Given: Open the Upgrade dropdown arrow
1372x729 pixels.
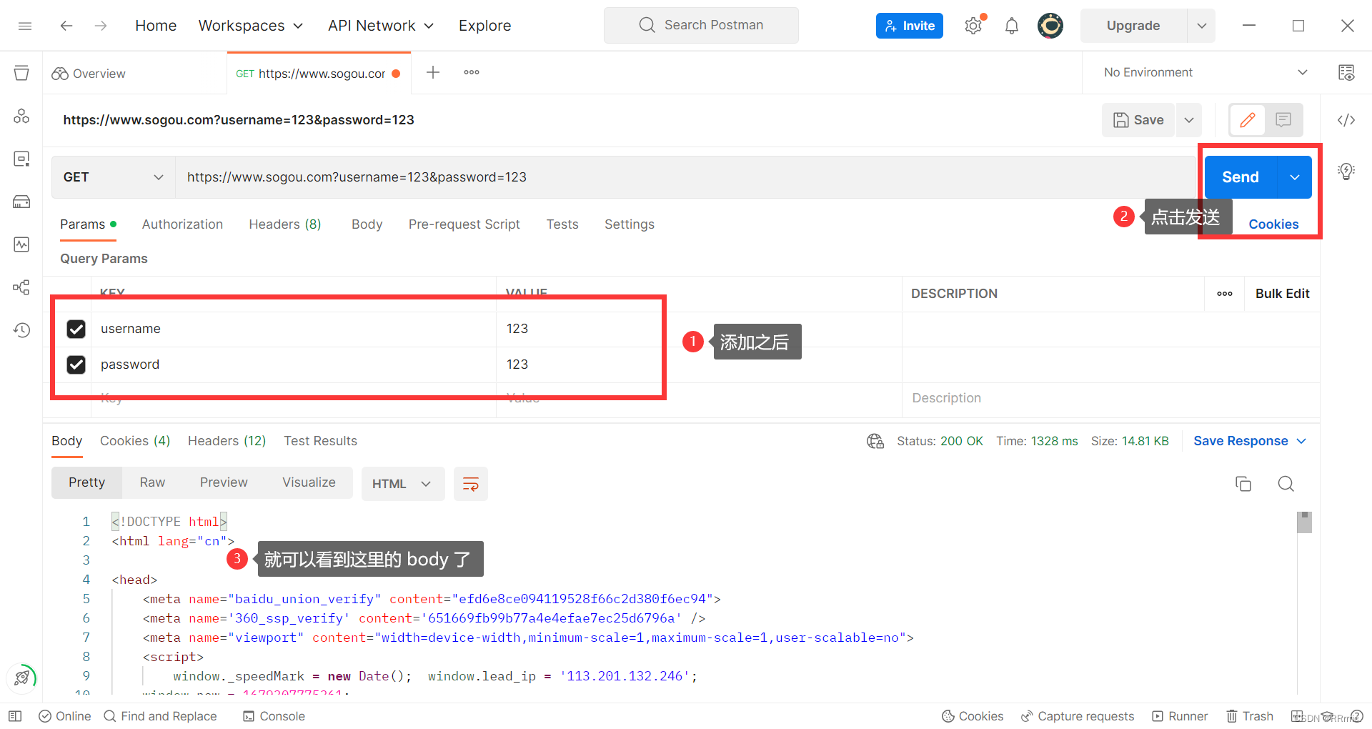Looking at the screenshot, I should pos(1202,26).
